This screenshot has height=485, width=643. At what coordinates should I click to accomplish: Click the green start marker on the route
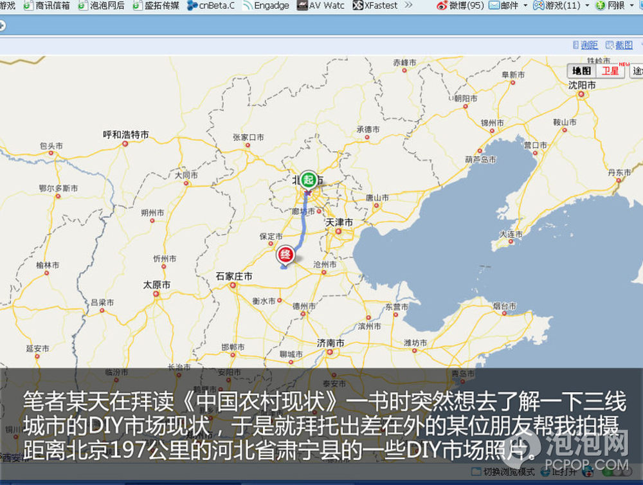(309, 179)
